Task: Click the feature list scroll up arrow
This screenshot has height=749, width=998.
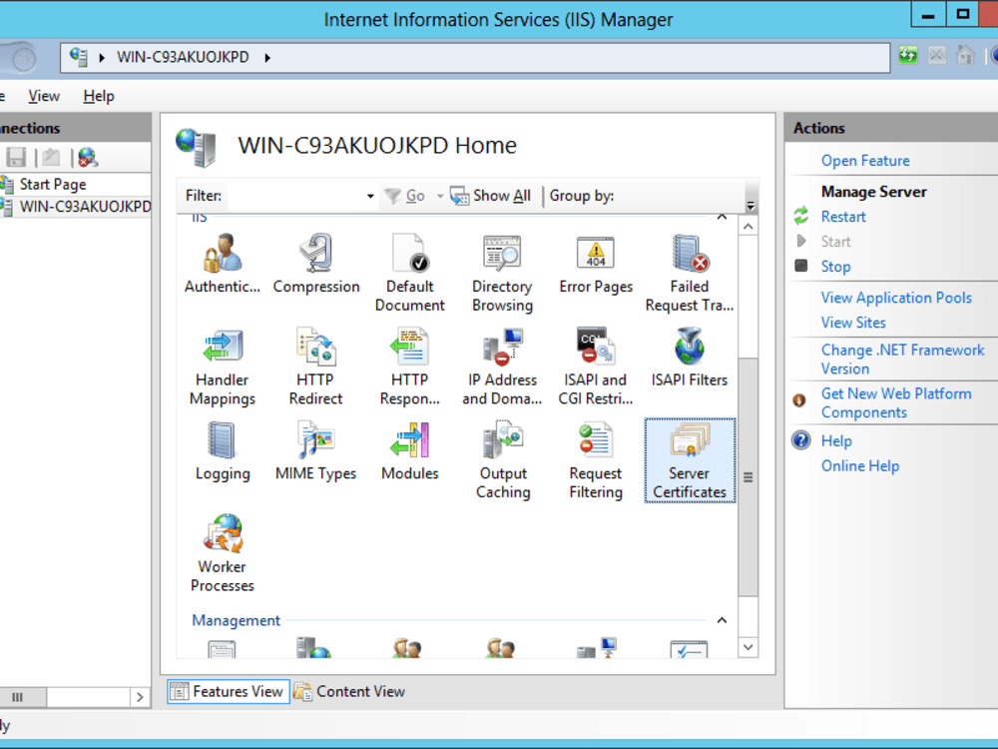Action: [748, 227]
